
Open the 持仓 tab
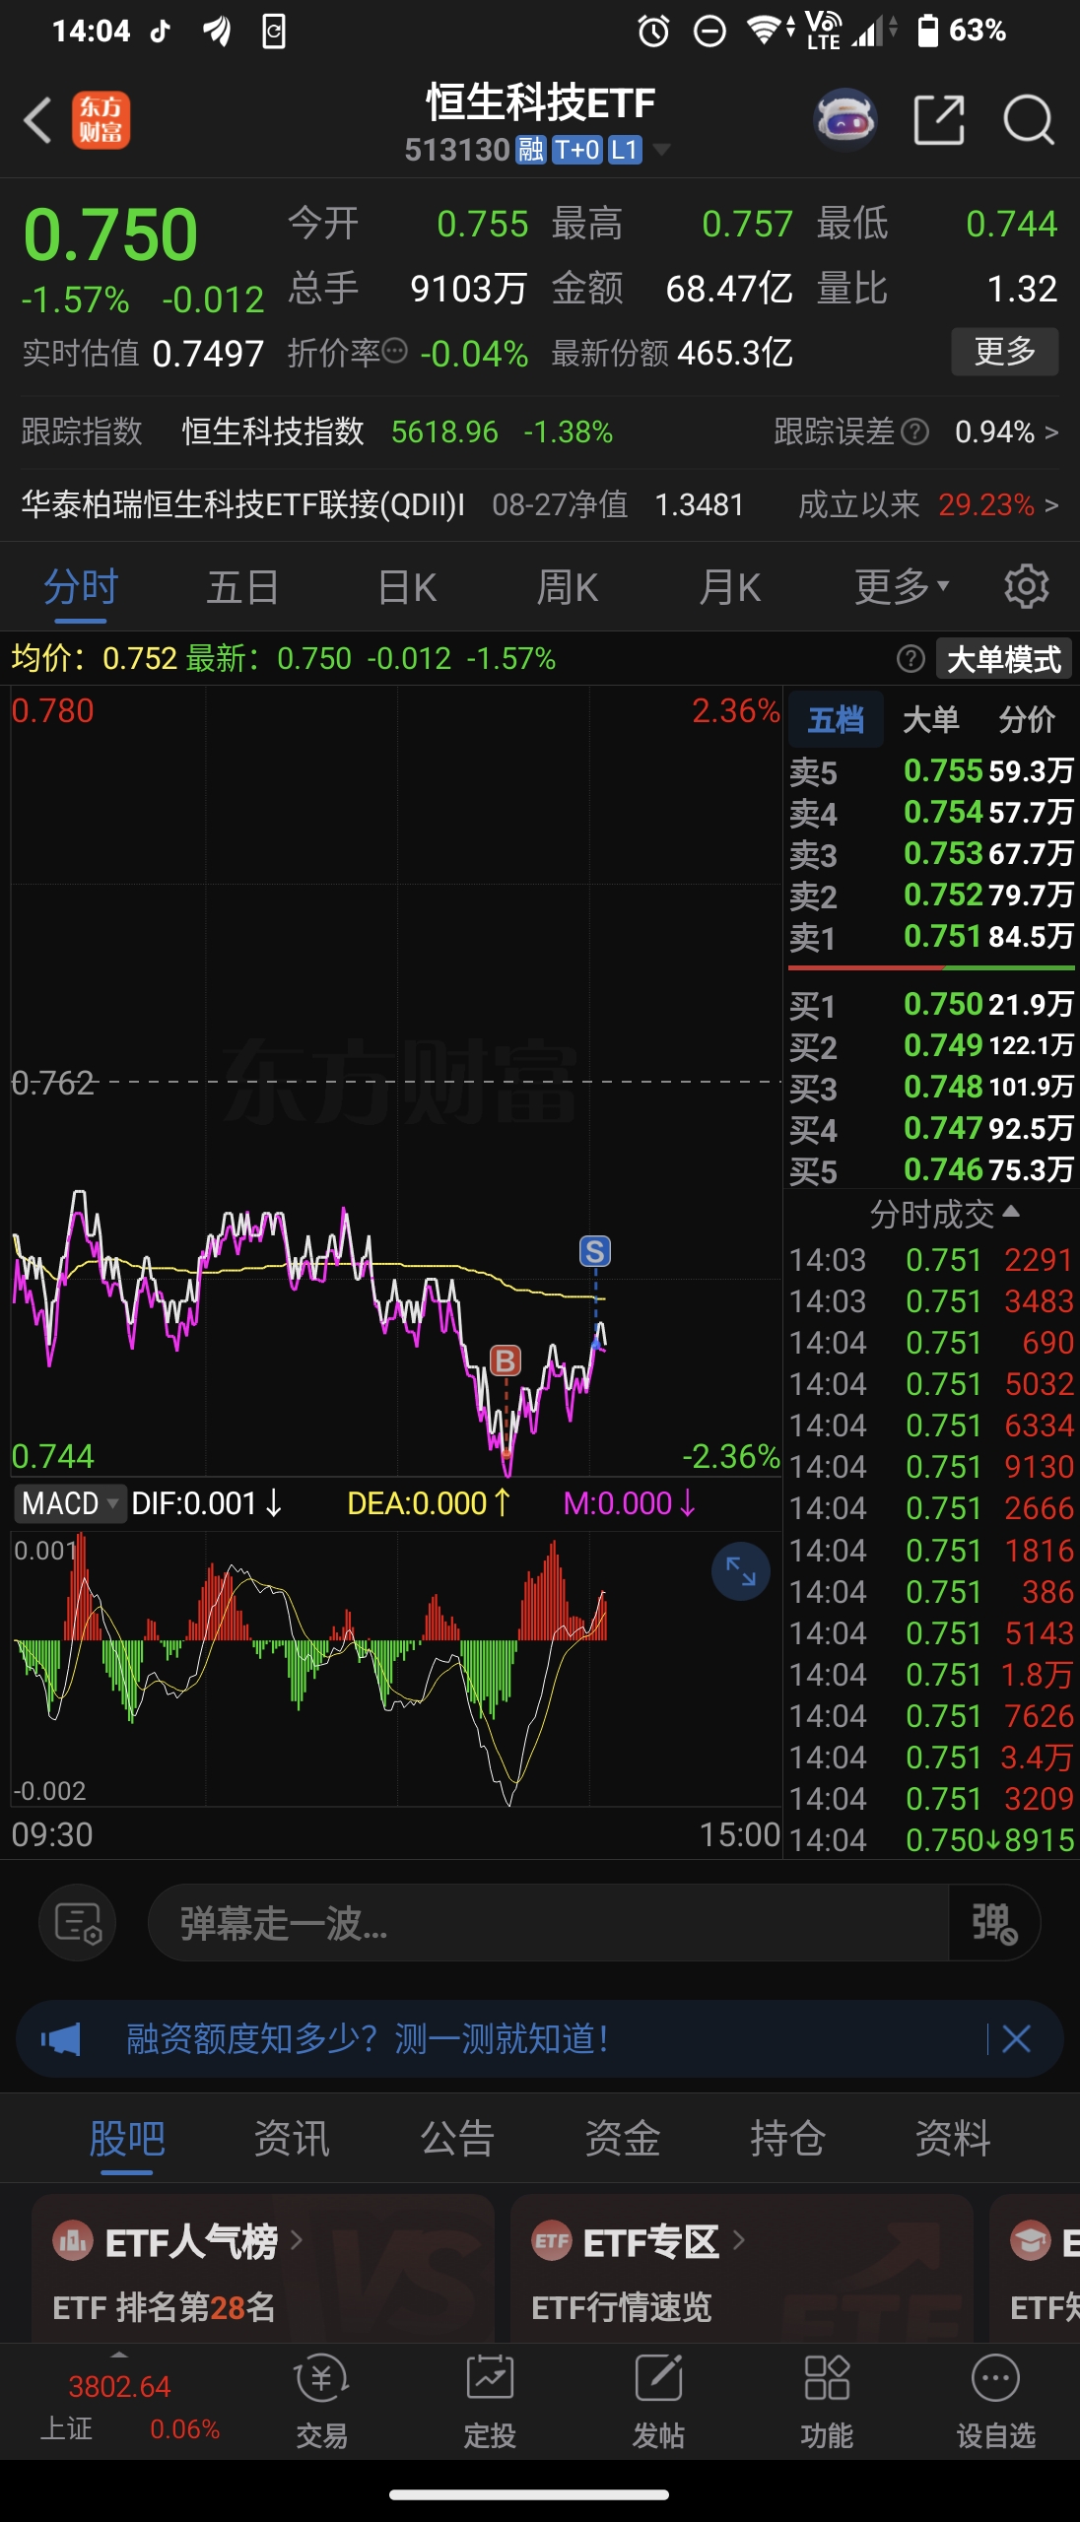point(787,2138)
